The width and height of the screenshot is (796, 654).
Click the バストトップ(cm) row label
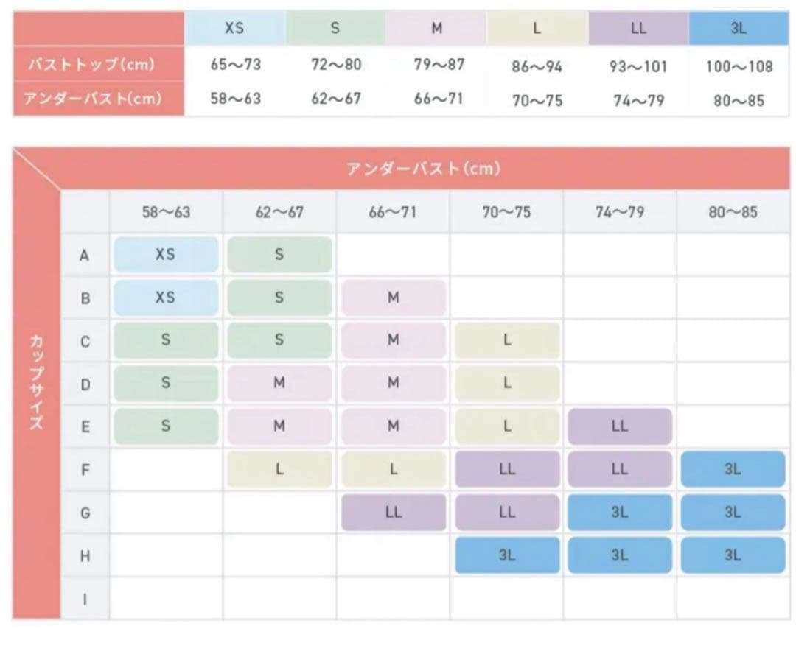(x=91, y=65)
